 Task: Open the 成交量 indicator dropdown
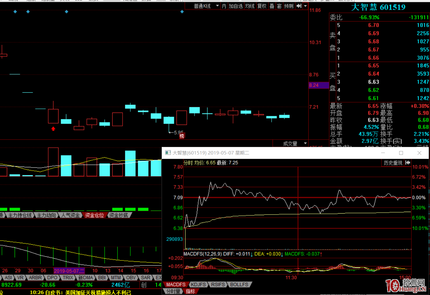[295, 144]
